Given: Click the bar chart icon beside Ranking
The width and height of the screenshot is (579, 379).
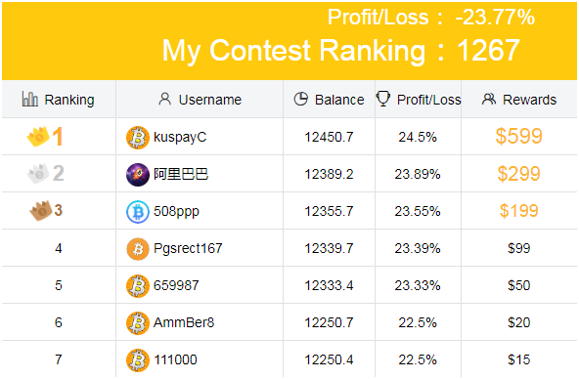Looking at the screenshot, I should 30,99.
